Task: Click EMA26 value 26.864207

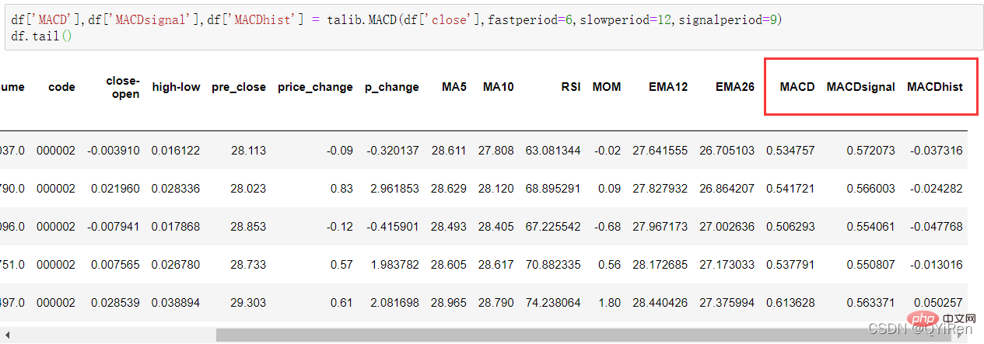Action: click(x=727, y=189)
